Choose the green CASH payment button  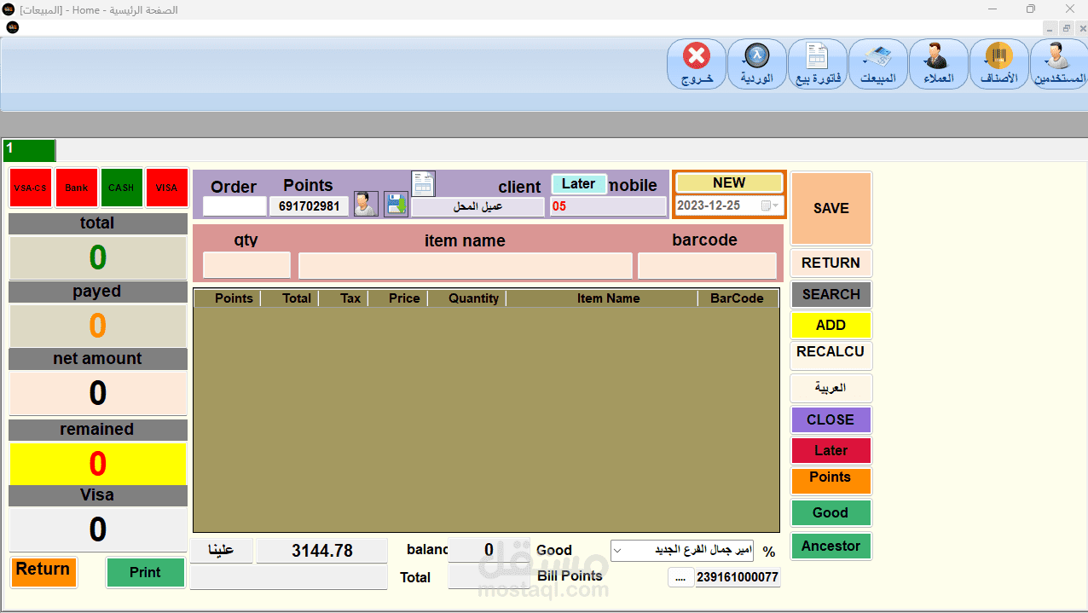tap(121, 188)
